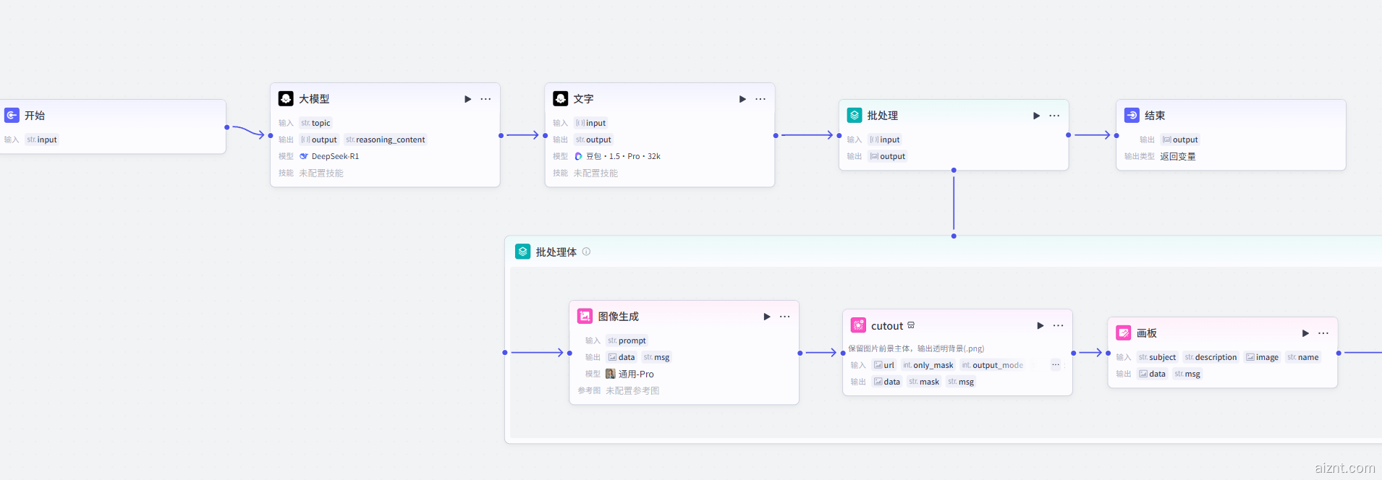Screen dimensions: 1382x480
Task: Select the DeepSeek-R1 model entry
Action: (x=329, y=156)
